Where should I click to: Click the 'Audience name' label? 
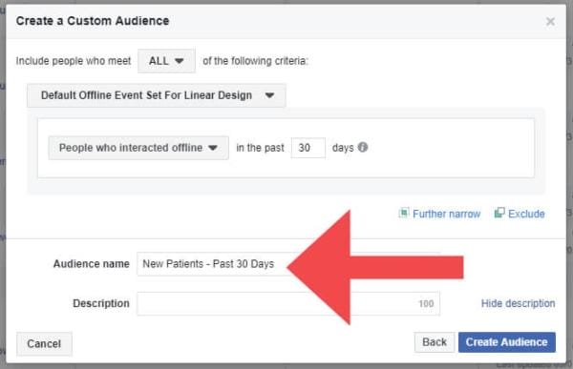(x=92, y=264)
